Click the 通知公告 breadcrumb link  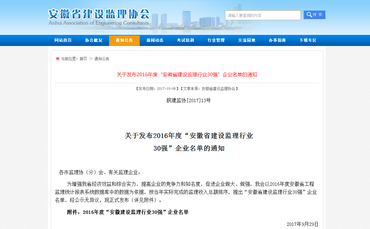tap(102, 59)
